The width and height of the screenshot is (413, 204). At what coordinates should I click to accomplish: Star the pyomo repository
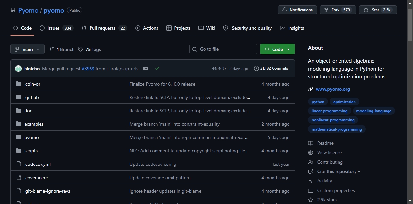[378, 10]
